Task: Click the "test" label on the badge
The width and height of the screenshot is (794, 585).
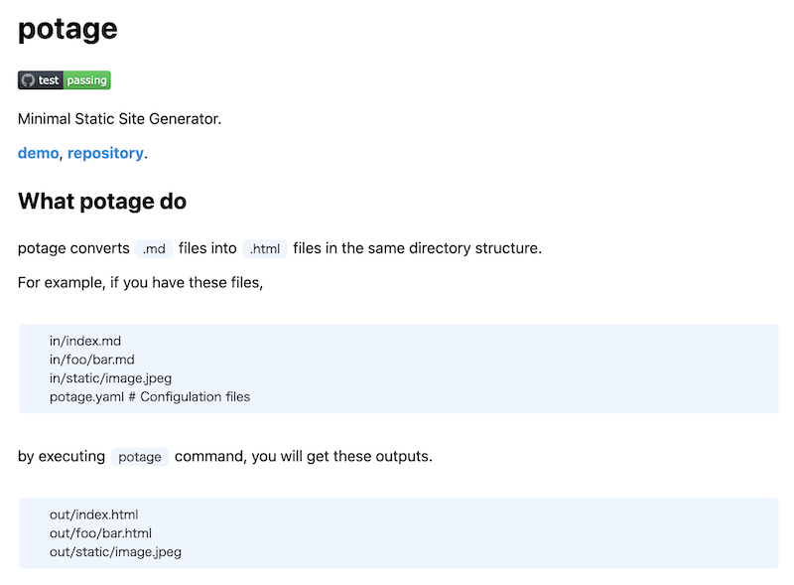Action: (x=49, y=80)
